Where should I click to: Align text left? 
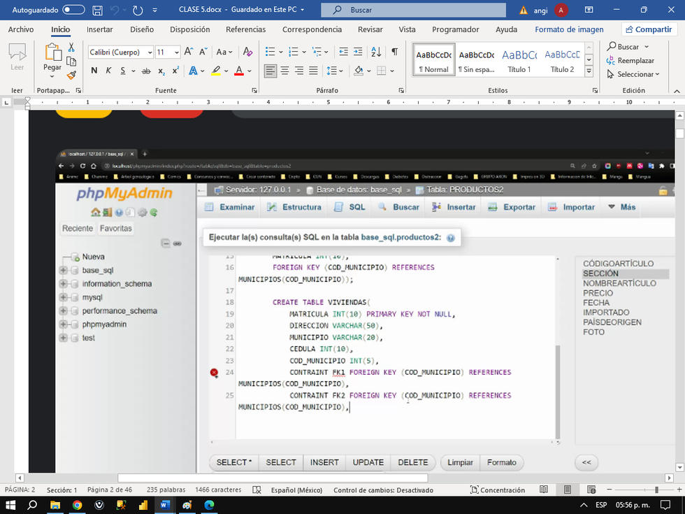271,71
